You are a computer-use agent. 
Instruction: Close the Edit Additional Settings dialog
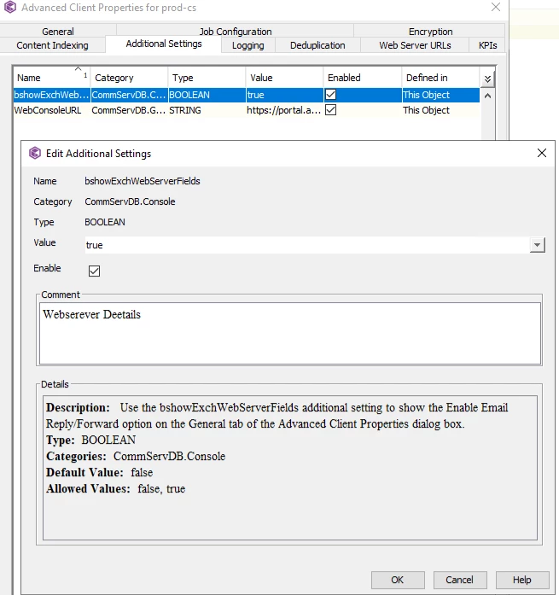[x=542, y=153]
